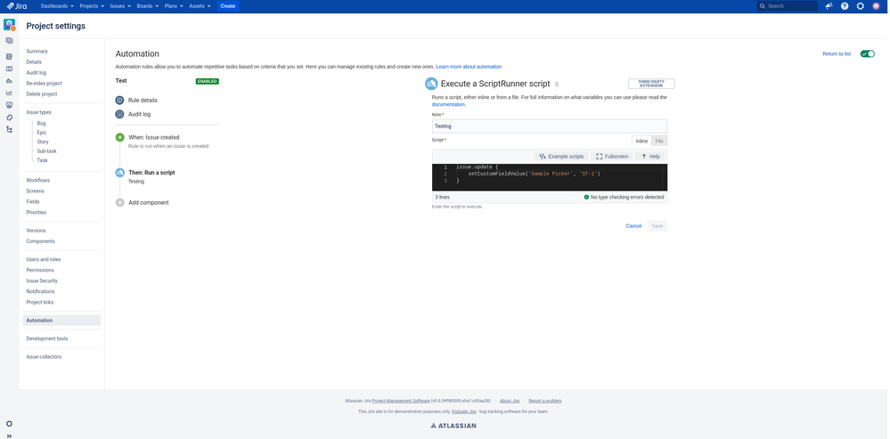Select the File script option

[x=659, y=142]
